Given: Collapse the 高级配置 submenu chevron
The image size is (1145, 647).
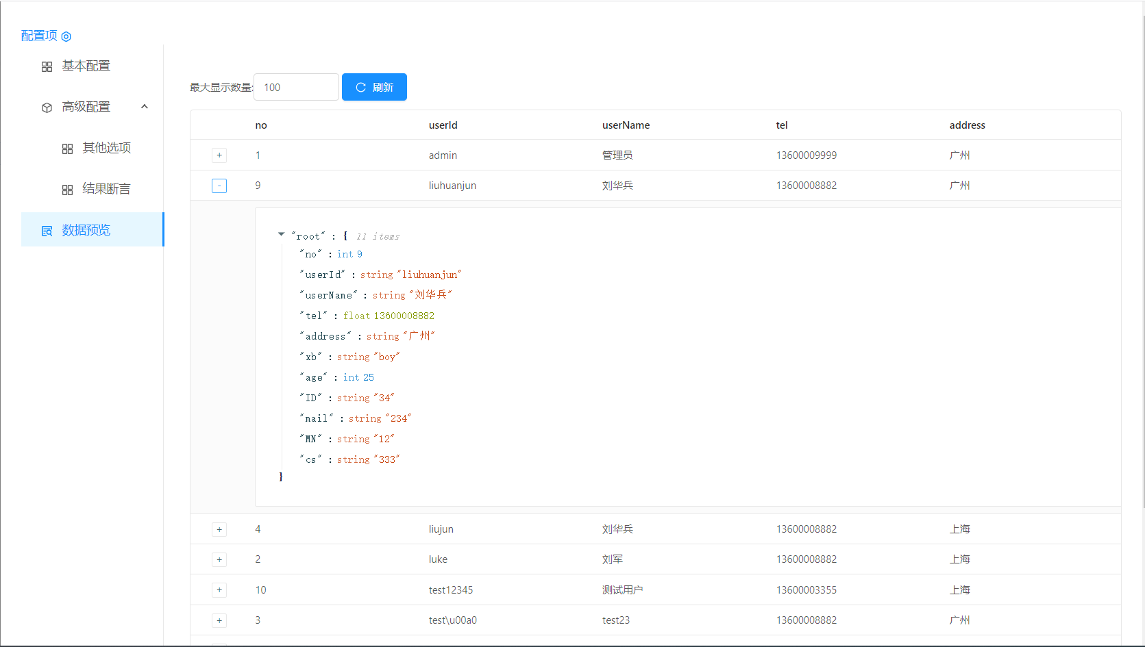Looking at the screenshot, I should [145, 107].
